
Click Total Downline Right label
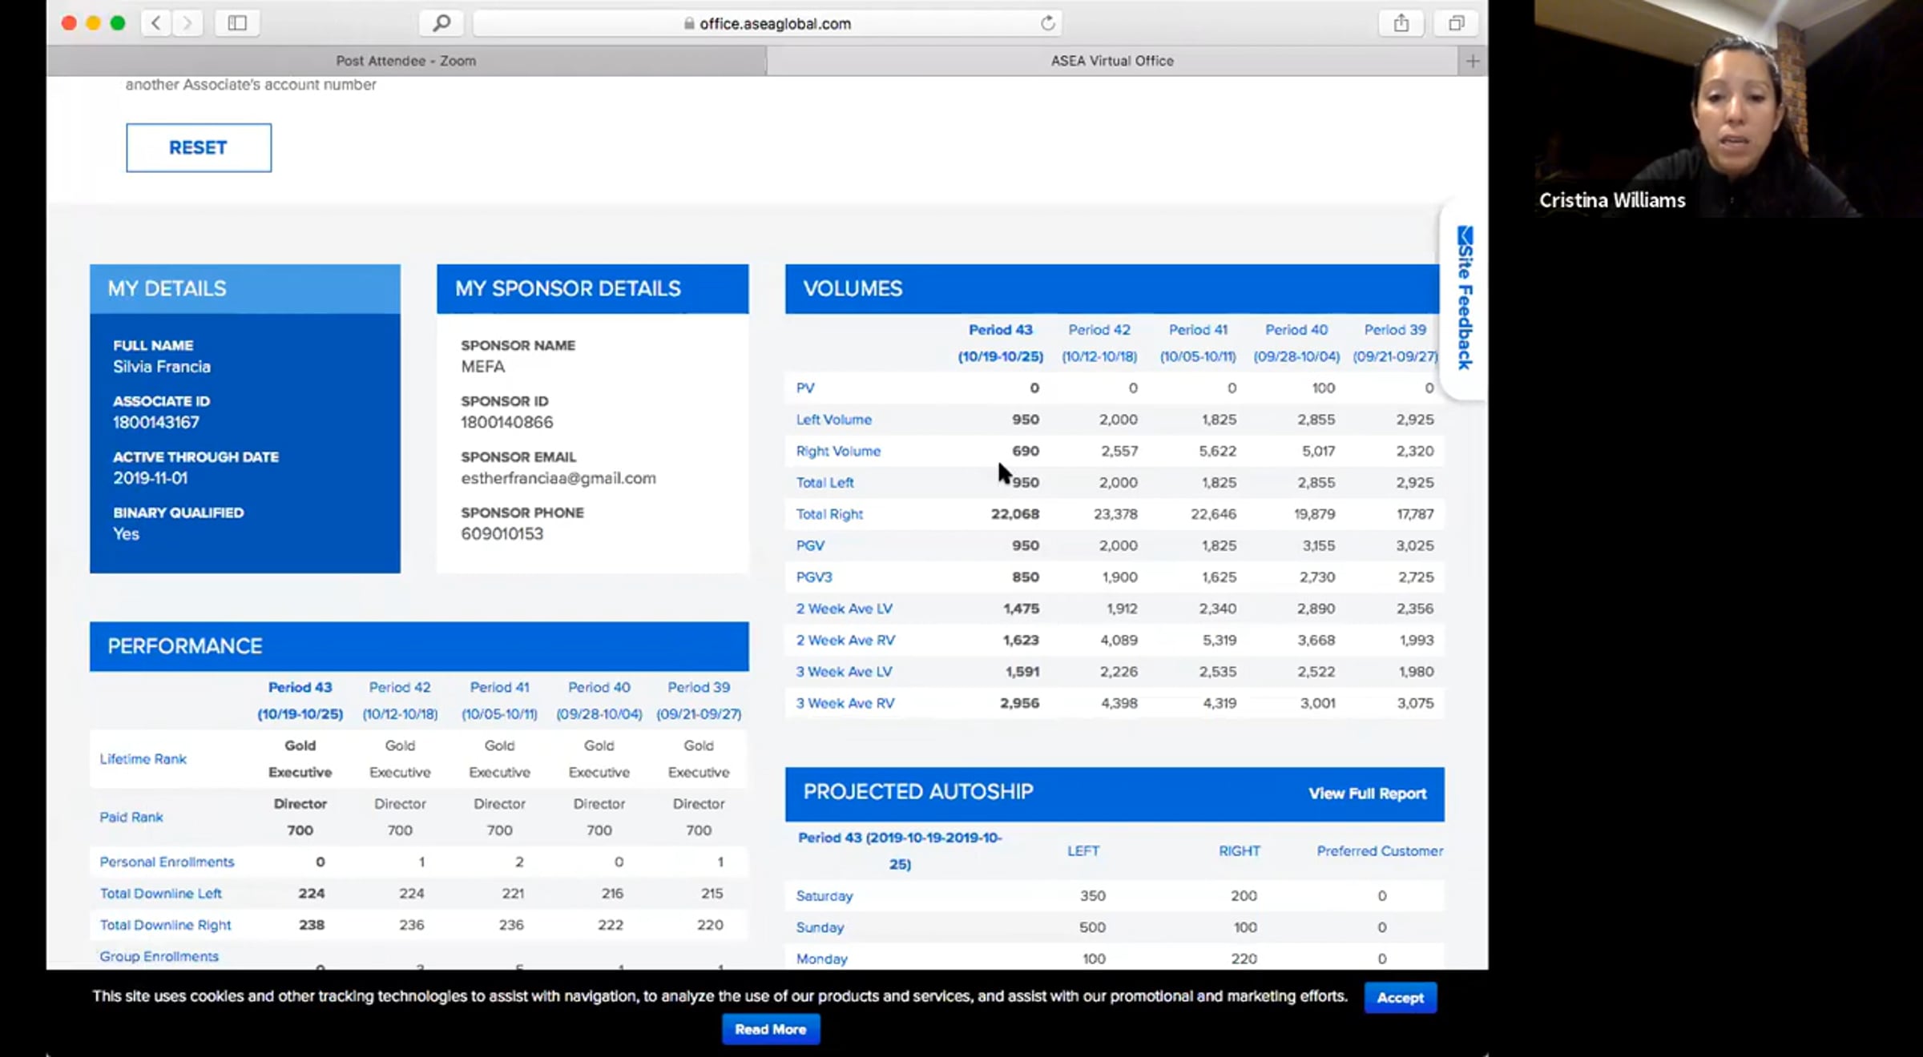[x=165, y=925]
